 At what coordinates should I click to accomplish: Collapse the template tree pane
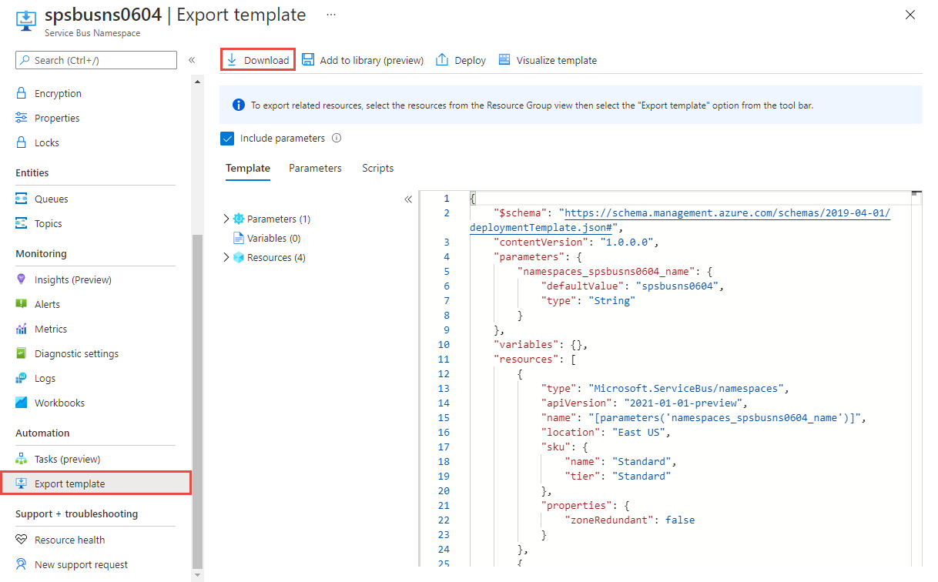point(408,199)
